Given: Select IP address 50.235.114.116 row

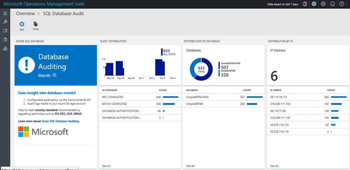Looking at the screenshot, I should [308, 132].
